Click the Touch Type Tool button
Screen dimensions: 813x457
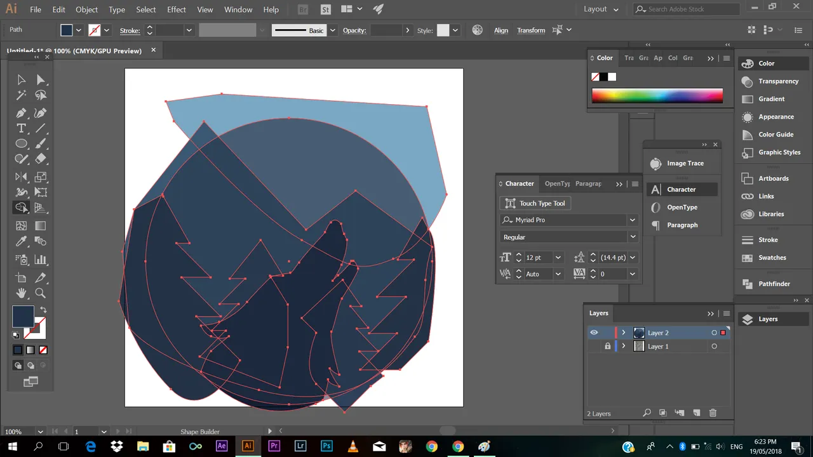pyautogui.click(x=535, y=203)
